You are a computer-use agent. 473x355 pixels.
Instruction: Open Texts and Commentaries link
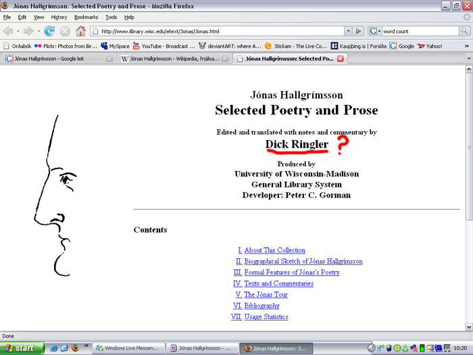pyautogui.click(x=278, y=283)
